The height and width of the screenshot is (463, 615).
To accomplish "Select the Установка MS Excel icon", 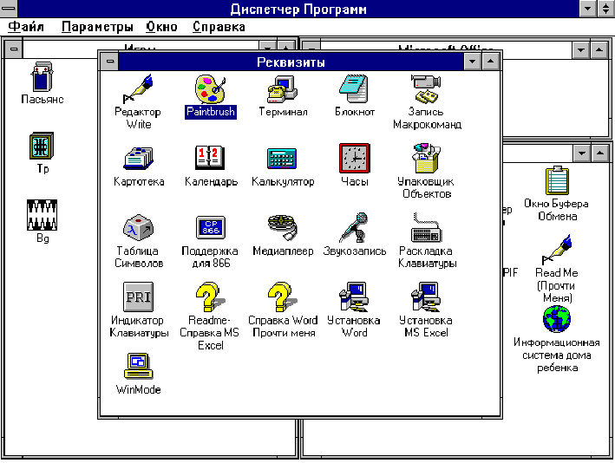I will 427,297.
